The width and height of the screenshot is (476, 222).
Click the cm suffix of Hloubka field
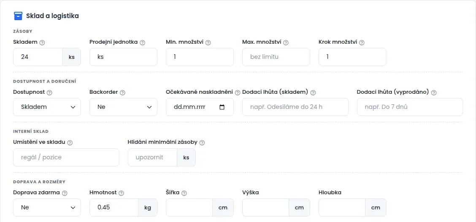376,207
